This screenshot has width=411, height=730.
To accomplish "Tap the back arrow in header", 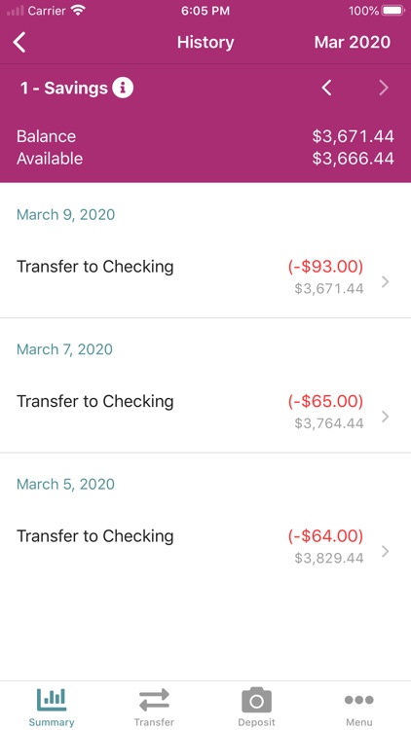I will [19, 43].
